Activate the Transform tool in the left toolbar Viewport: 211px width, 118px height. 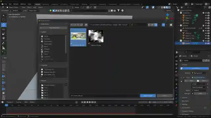[x=4, y=38]
